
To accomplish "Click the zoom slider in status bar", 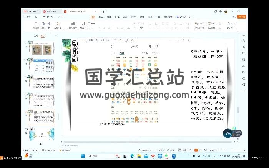I will coord(233,150).
